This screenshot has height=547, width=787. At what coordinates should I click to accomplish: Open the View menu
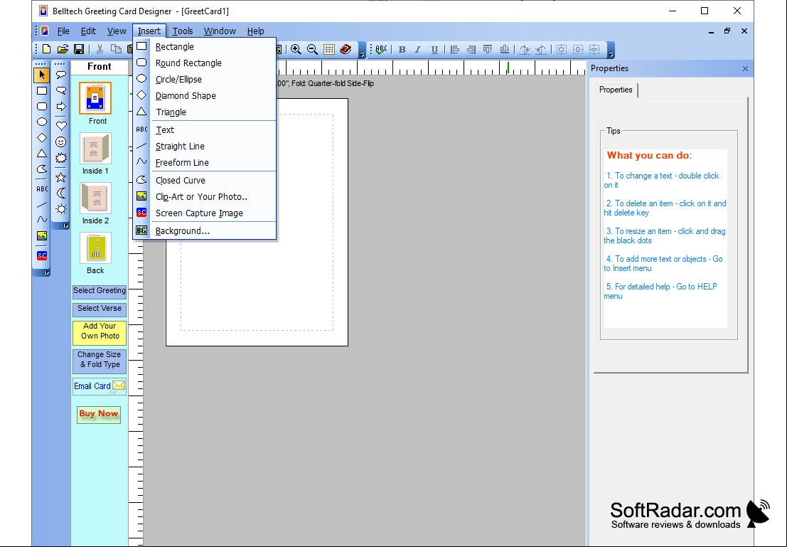coord(117,31)
